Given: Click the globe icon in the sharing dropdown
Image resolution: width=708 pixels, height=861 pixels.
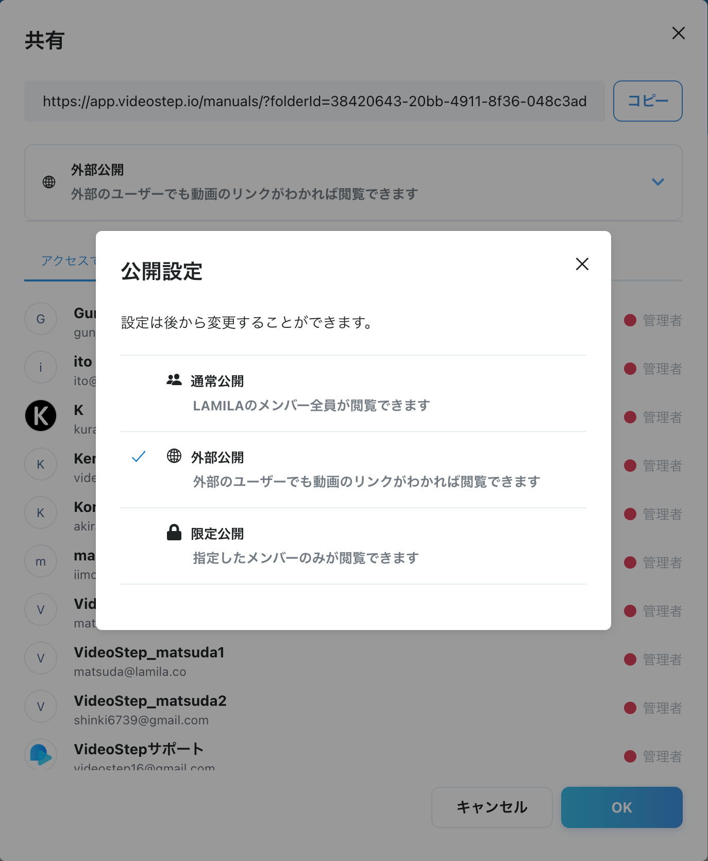Looking at the screenshot, I should click(49, 182).
